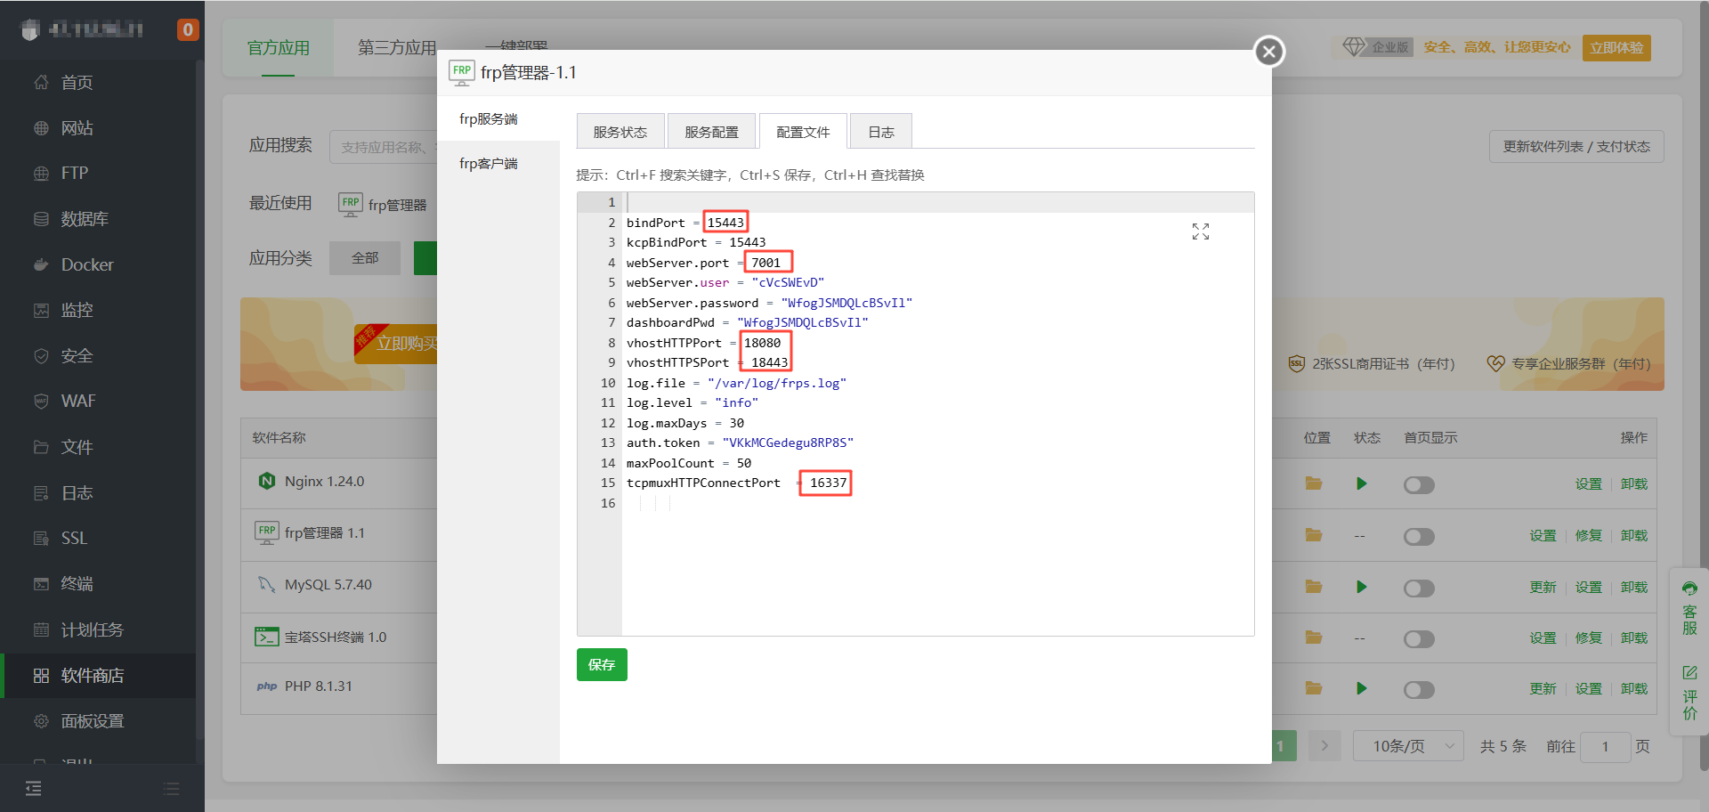The image size is (1709, 812).
Task: Collapse the sidebar with bottom-left menu icon
Action: (34, 788)
